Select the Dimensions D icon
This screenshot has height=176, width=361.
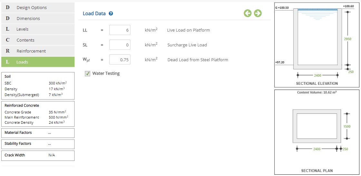point(8,18)
